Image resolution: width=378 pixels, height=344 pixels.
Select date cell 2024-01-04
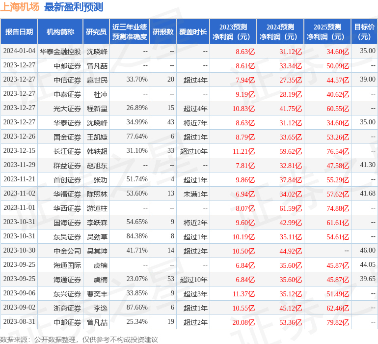[19, 51]
